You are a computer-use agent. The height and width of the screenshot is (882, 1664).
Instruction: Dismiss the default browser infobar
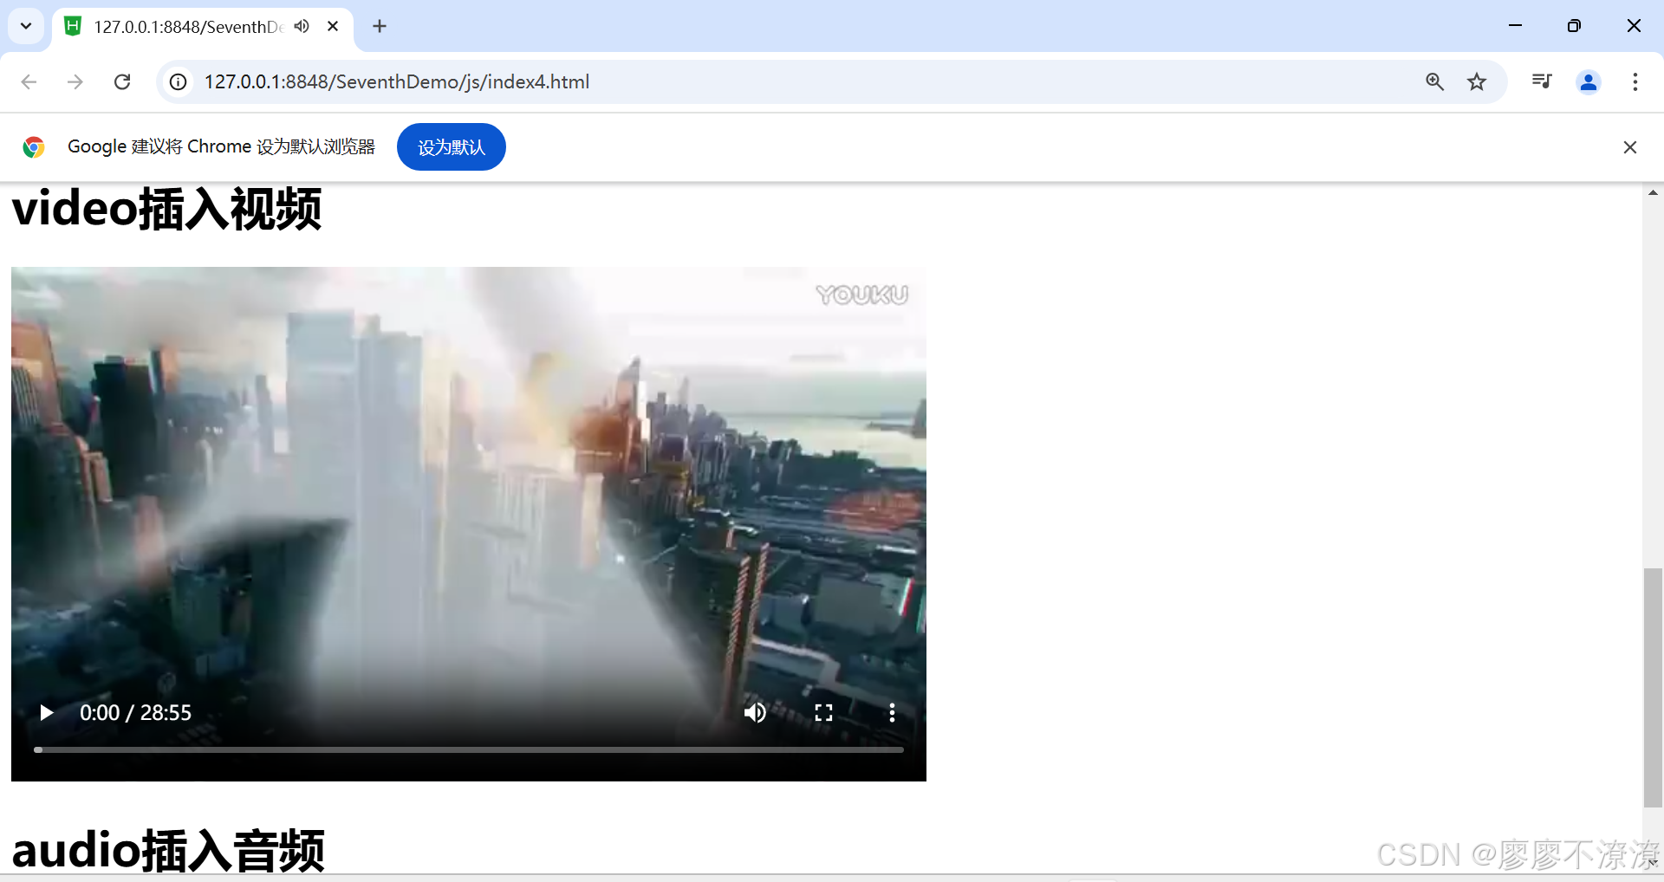click(1630, 147)
